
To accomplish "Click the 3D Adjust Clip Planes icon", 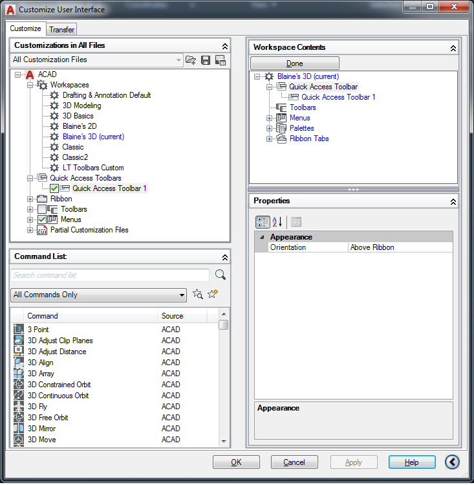I will click(x=19, y=340).
